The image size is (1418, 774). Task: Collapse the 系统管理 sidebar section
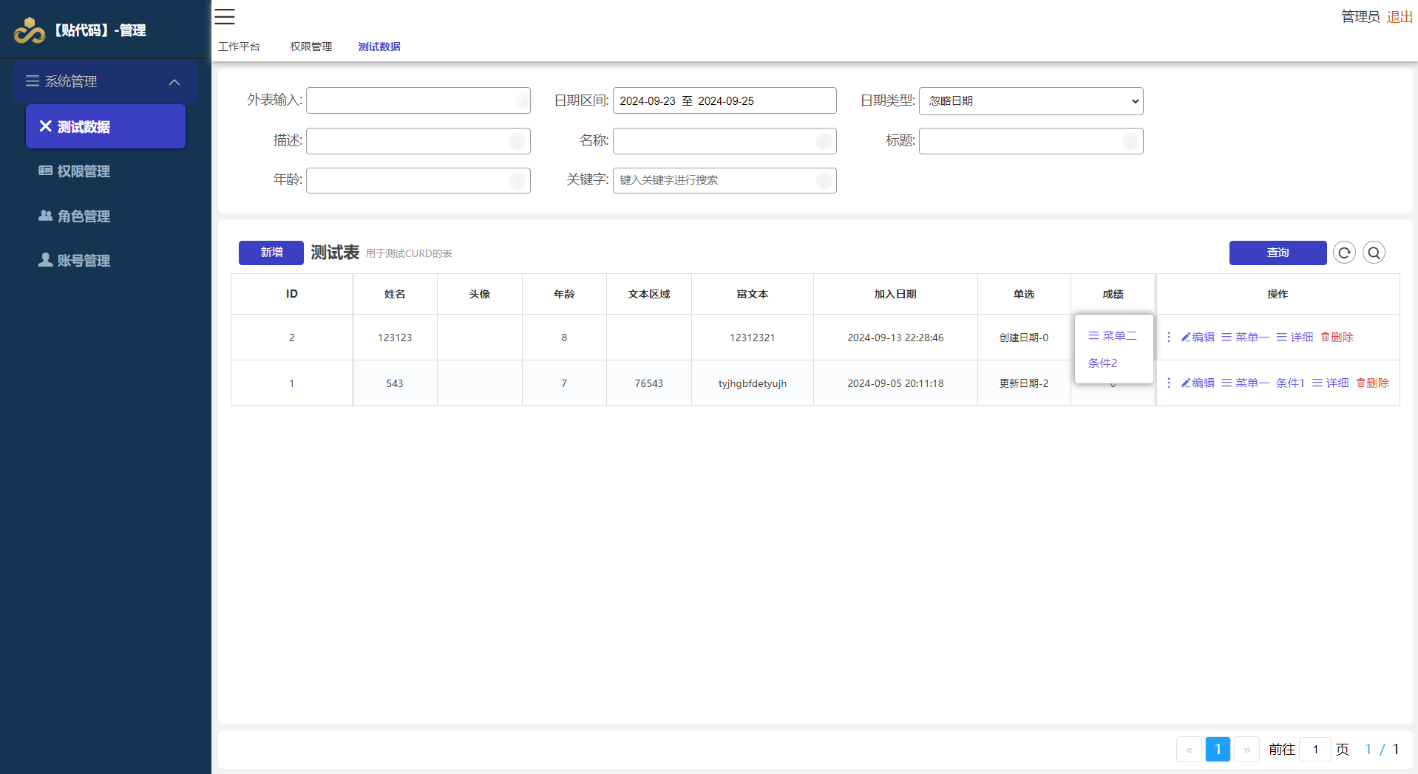[x=174, y=82]
